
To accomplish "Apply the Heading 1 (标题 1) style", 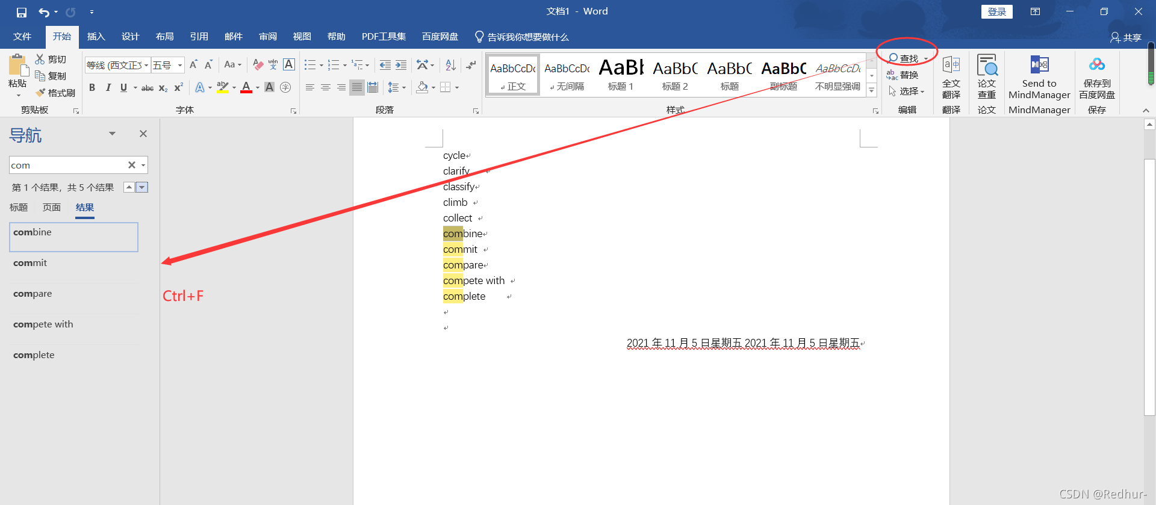I will [x=621, y=75].
